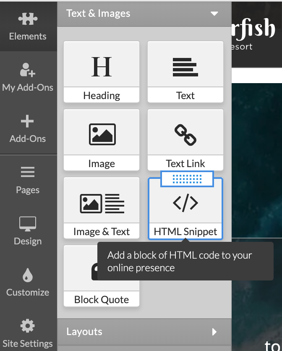Open the Elements panel puzzle icon

pyautogui.click(x=28, y=19)
